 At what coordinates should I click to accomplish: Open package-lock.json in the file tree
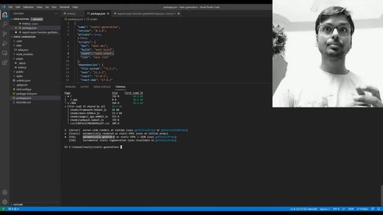coord(26,94)
